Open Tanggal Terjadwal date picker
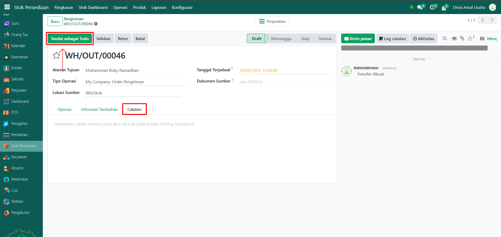The image size is (501, 237). pyautogui.click(x=285, y=70)
